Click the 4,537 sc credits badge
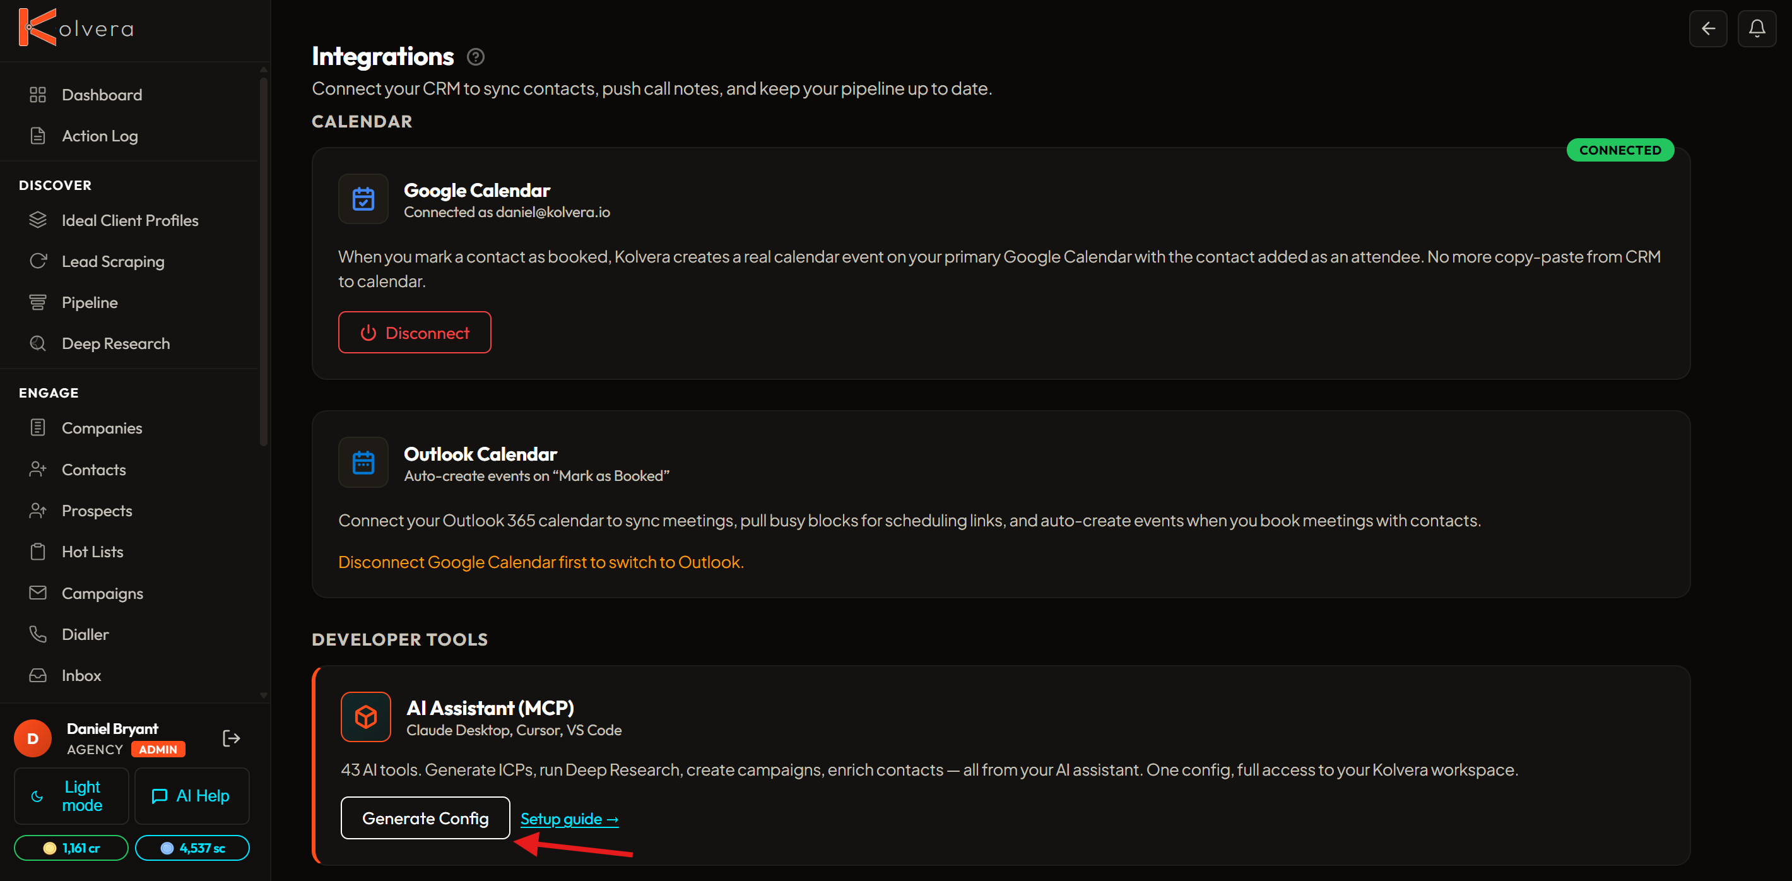This screenshot has height=881, width=1792. (x=192, y=848)
